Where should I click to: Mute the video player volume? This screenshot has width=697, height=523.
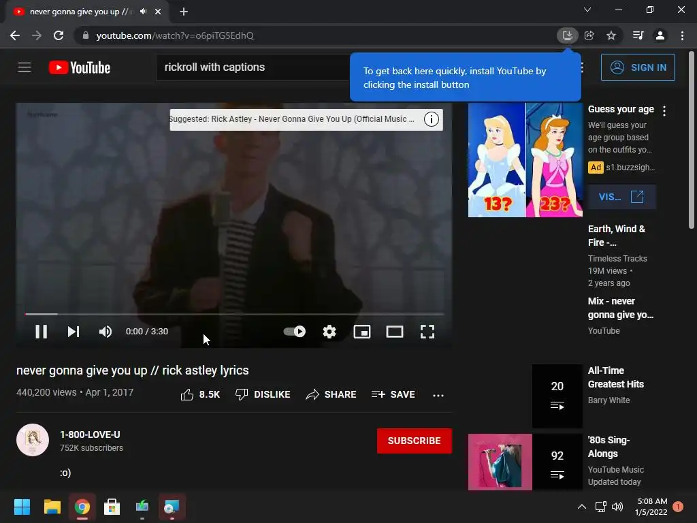[x=106, y=332]
